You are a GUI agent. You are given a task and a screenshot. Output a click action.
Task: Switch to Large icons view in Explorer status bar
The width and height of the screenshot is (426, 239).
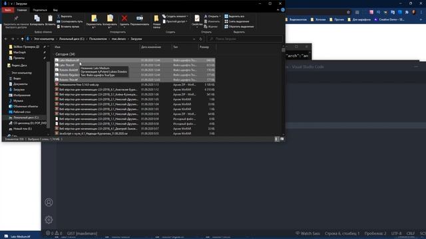282,139
